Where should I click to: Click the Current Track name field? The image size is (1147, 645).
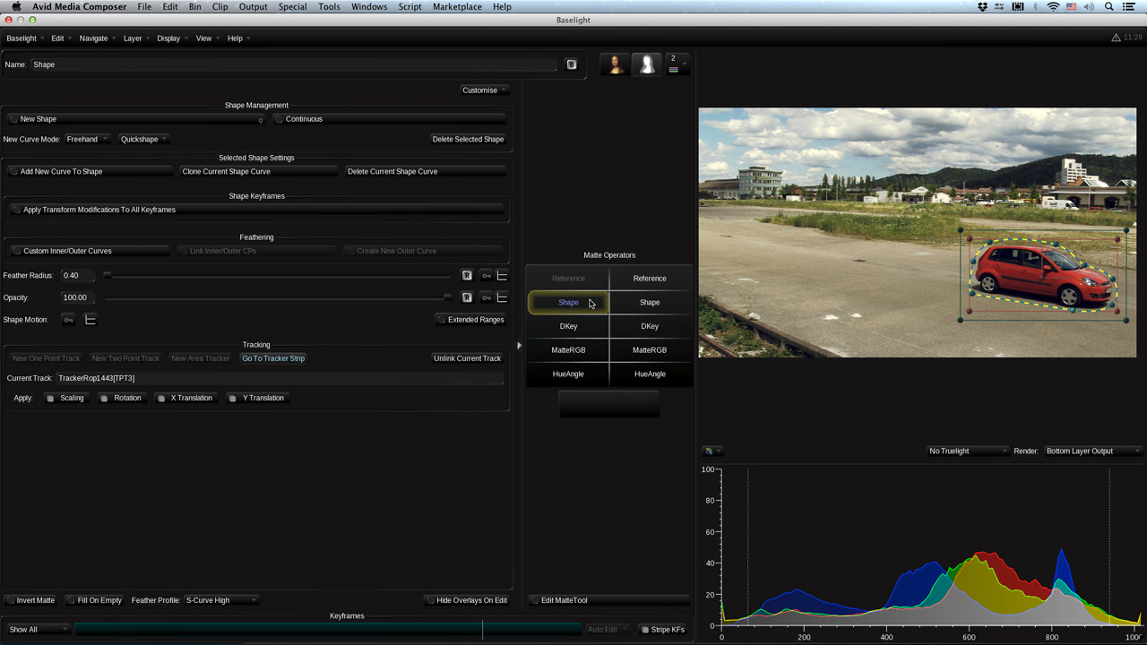(279, 378)
